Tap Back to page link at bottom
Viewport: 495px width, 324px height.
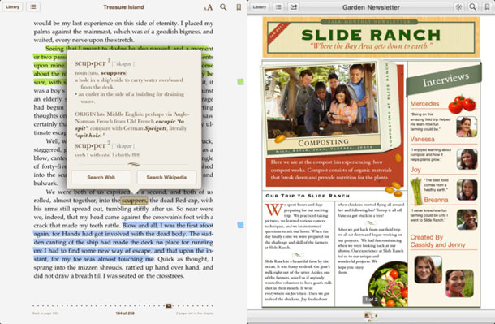click(x=45, y=313)
